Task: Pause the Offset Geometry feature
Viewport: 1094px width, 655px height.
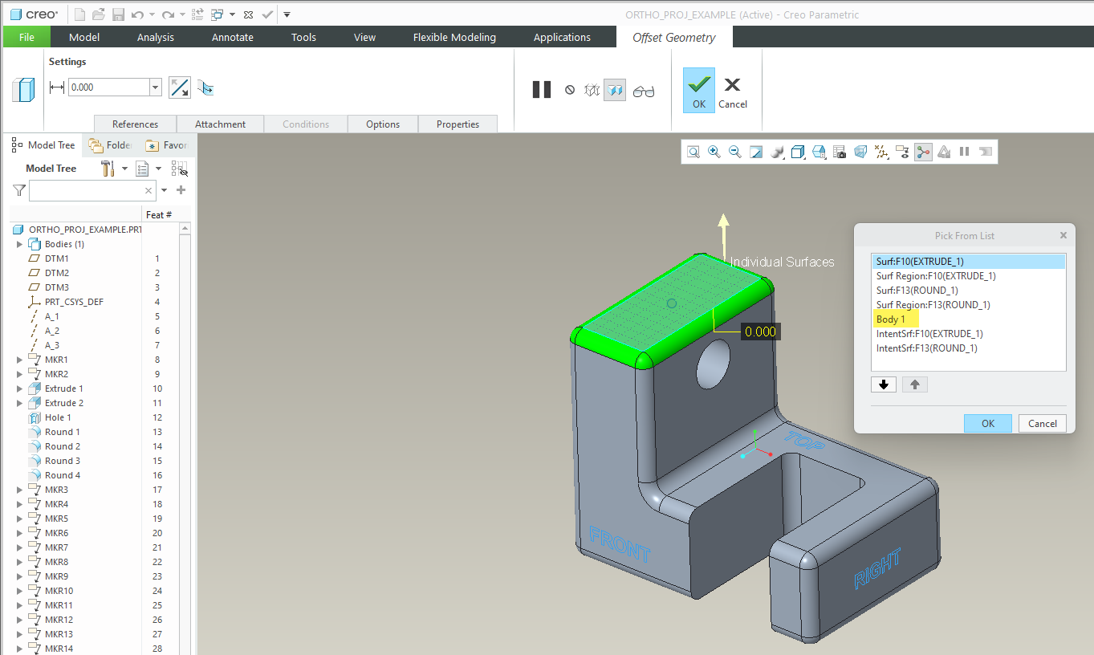Action: pyautogui.click(x=542, y=89)
